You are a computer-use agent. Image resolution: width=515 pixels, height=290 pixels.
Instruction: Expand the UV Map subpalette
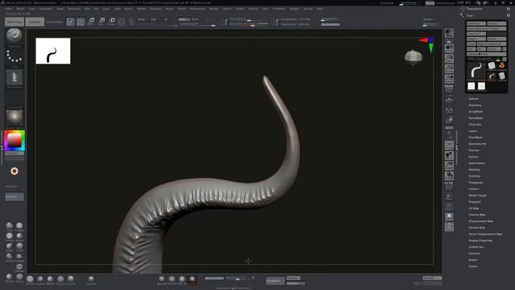pyautogui.click(x=474, y=209)
